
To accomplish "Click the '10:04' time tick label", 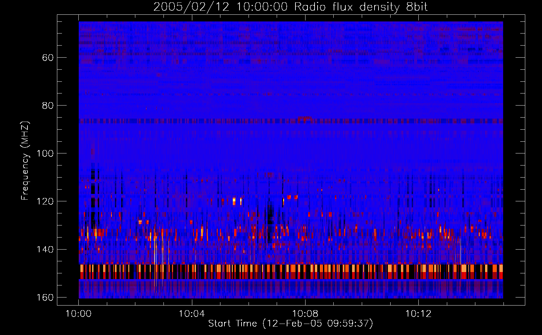I will coord(192,314).
